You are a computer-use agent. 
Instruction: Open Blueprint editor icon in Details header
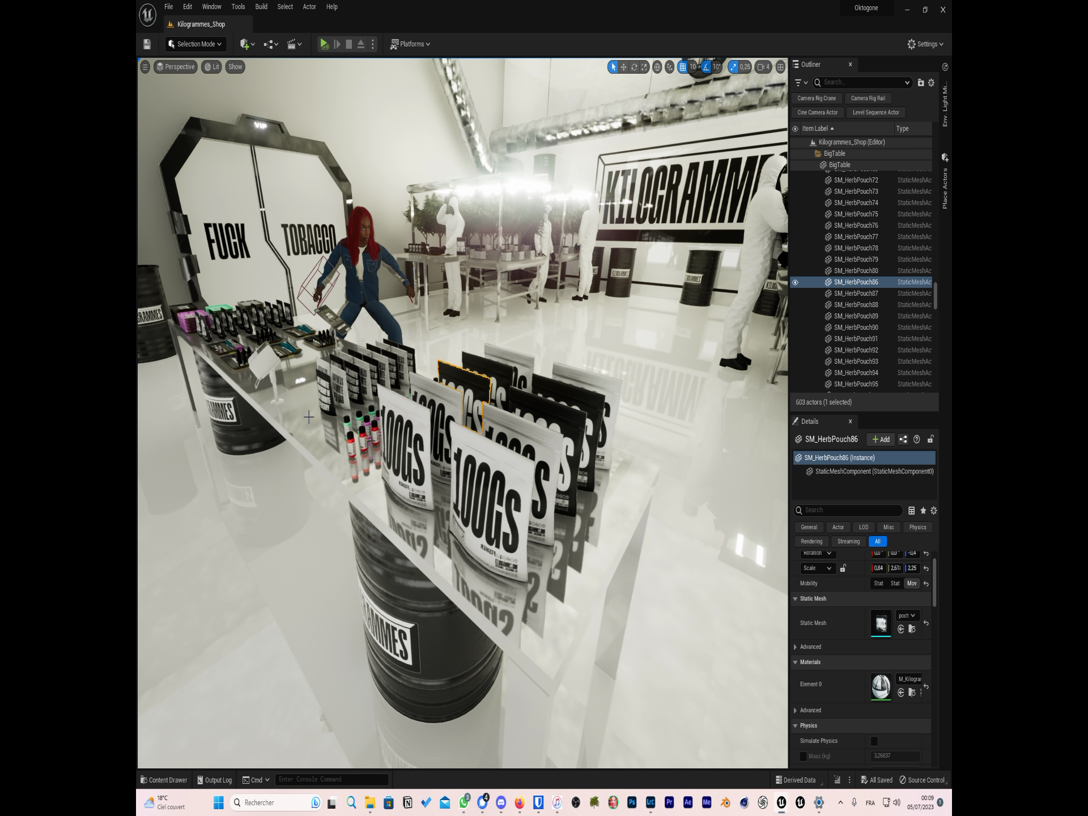point(903,439)
